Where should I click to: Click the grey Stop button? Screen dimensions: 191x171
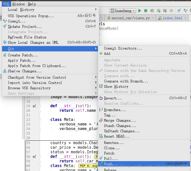(x=171, y=11)
